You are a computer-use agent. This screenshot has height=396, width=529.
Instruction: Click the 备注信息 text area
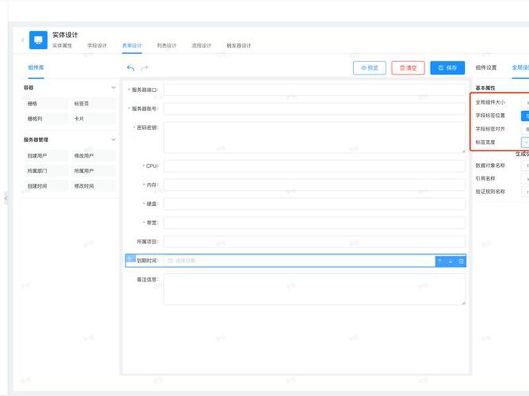(315, 289)
